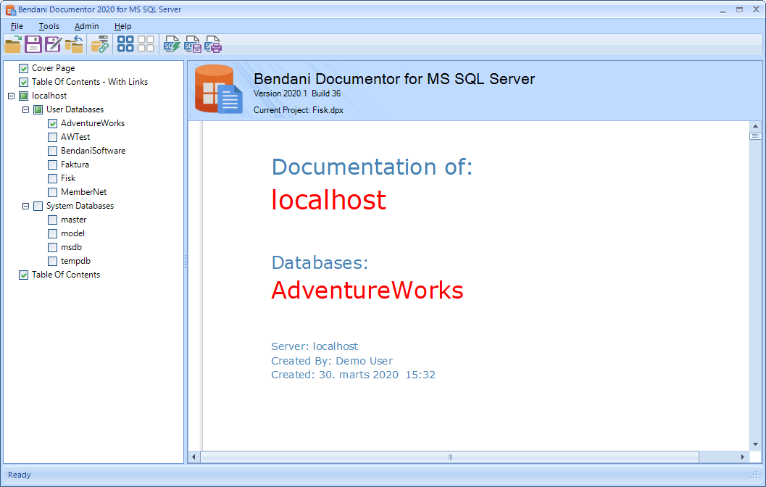Check the BendaniSoftware database

[53, 151]
